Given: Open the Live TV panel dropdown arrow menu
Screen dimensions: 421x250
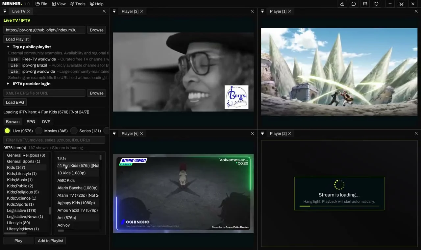Looking at the screenshot, I should (x=5, y=11).
